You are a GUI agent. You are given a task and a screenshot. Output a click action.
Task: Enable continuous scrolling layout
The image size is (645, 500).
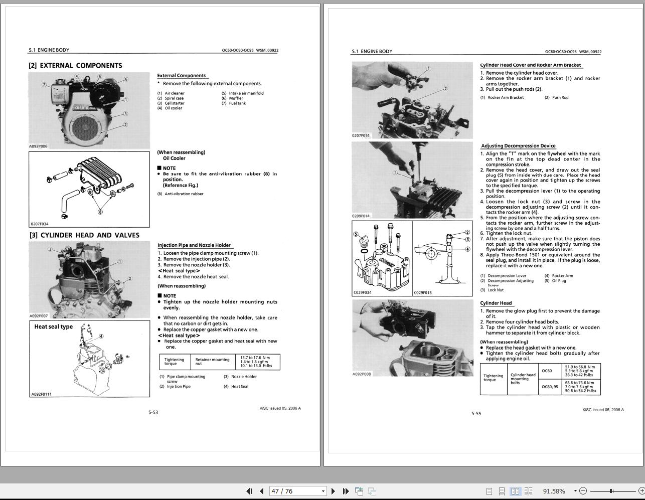(x=502, y=491)
